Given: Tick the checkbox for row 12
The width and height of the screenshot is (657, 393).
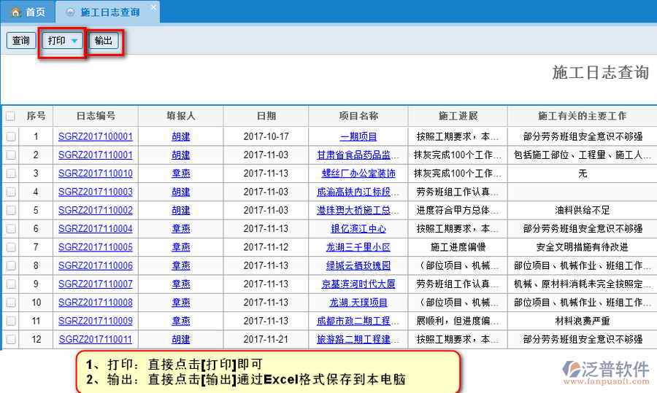Looking at the screenshot, I should click(10, 339).
